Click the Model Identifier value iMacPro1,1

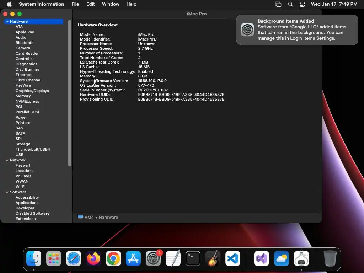[x=148, y=39]
